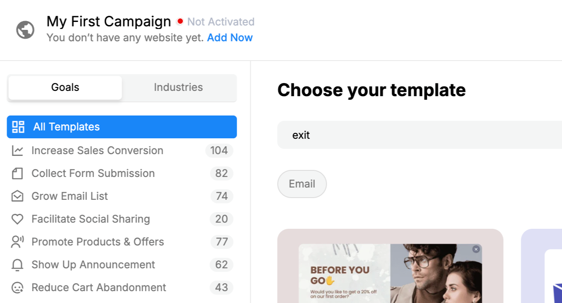Click the Show Up Announcement bell icon
The image size is (562, 303).
click(x=18, y=265)
